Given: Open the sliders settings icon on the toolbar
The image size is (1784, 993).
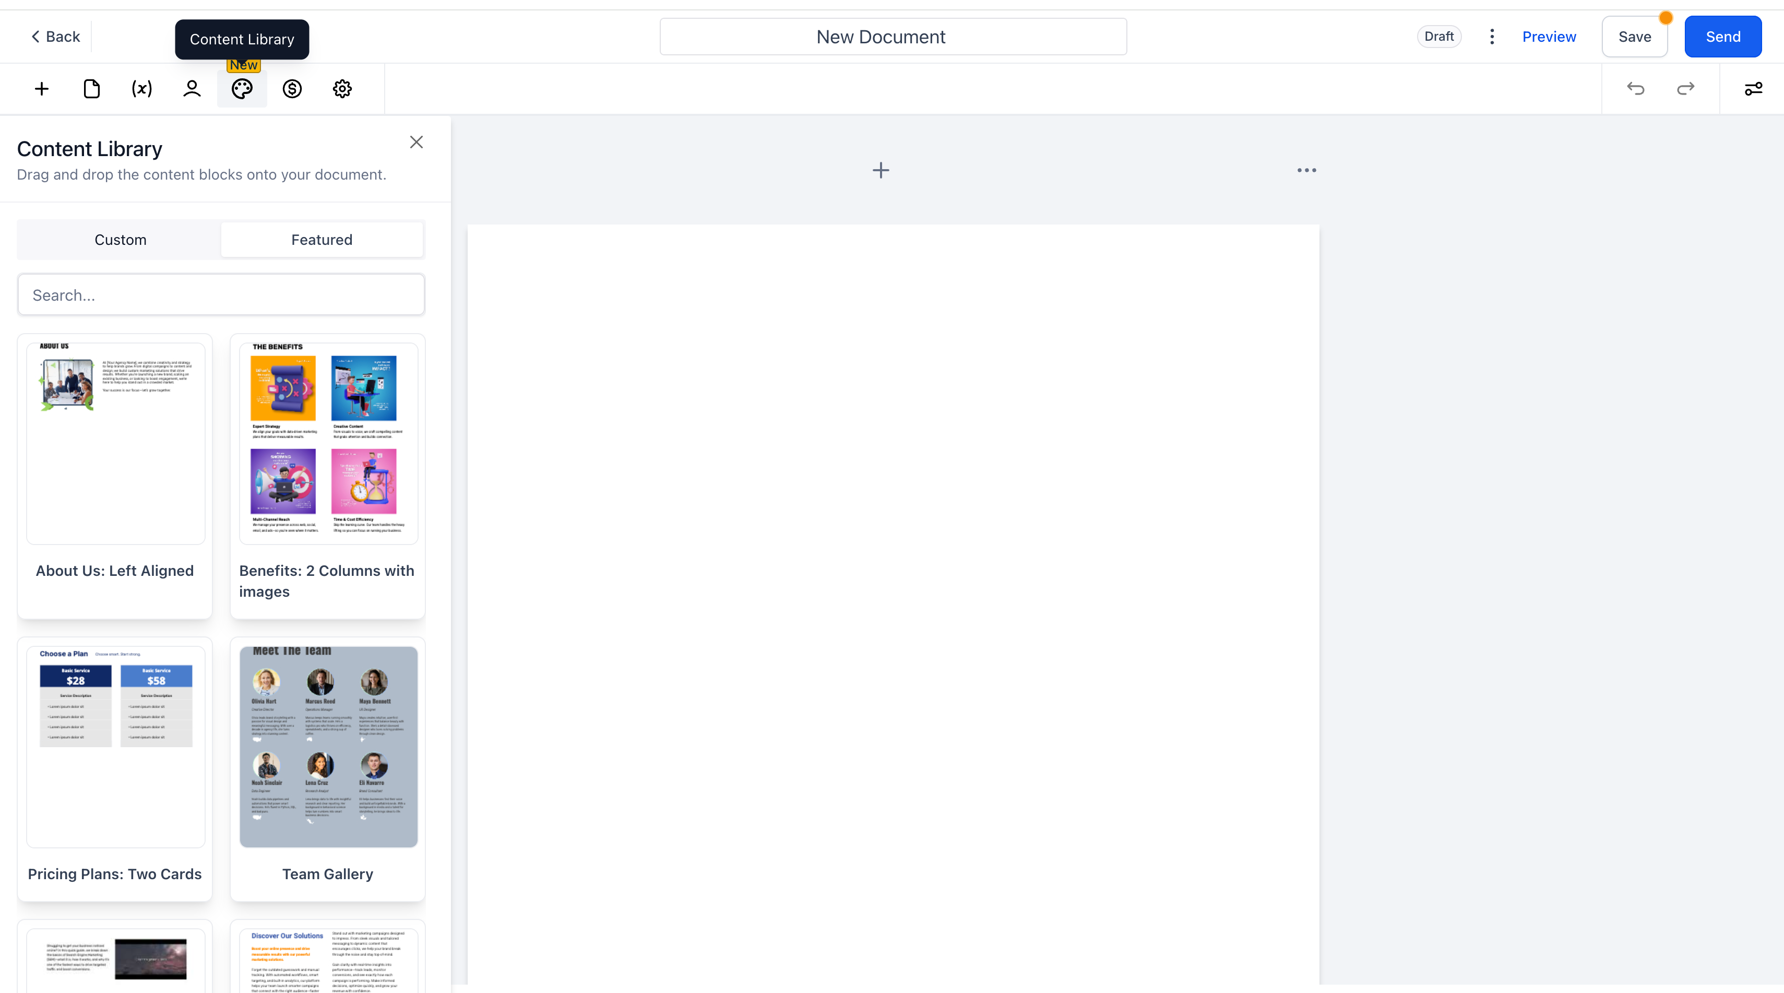Looking at the screenshot, I should pyautogui.click(x=1753, y=89).
